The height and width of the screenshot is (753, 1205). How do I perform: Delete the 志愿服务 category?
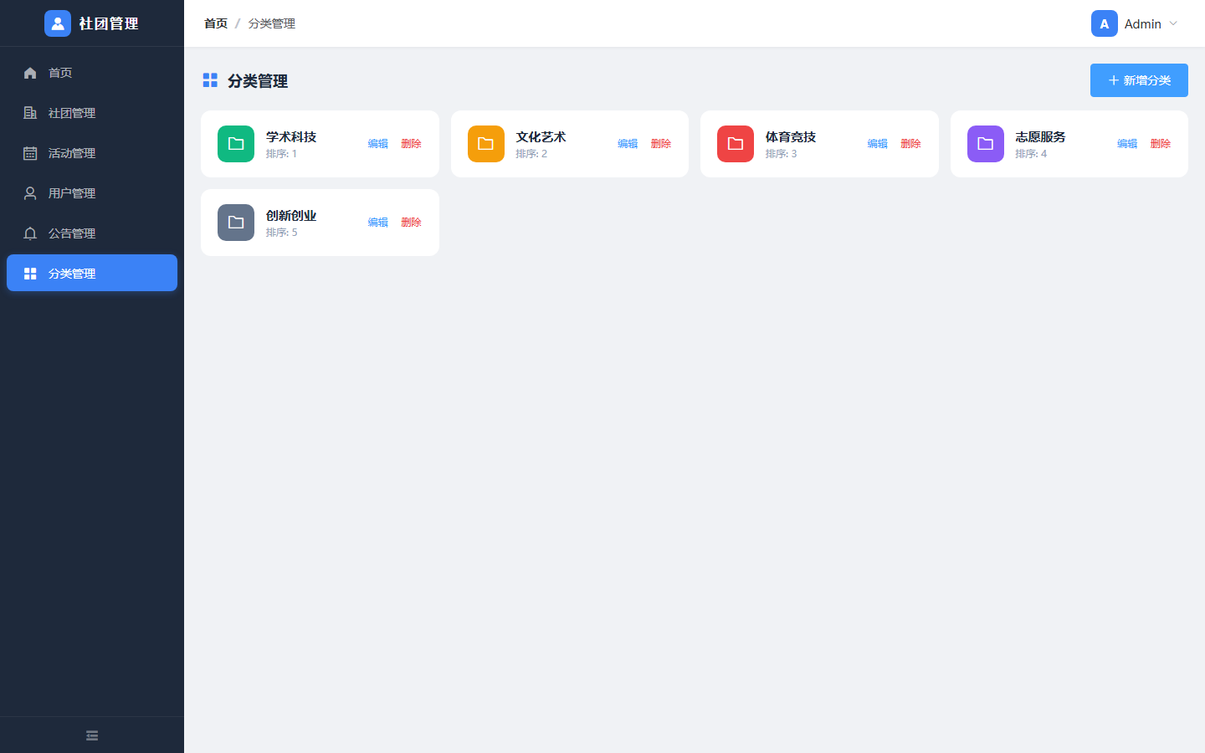pos(1161,144)
